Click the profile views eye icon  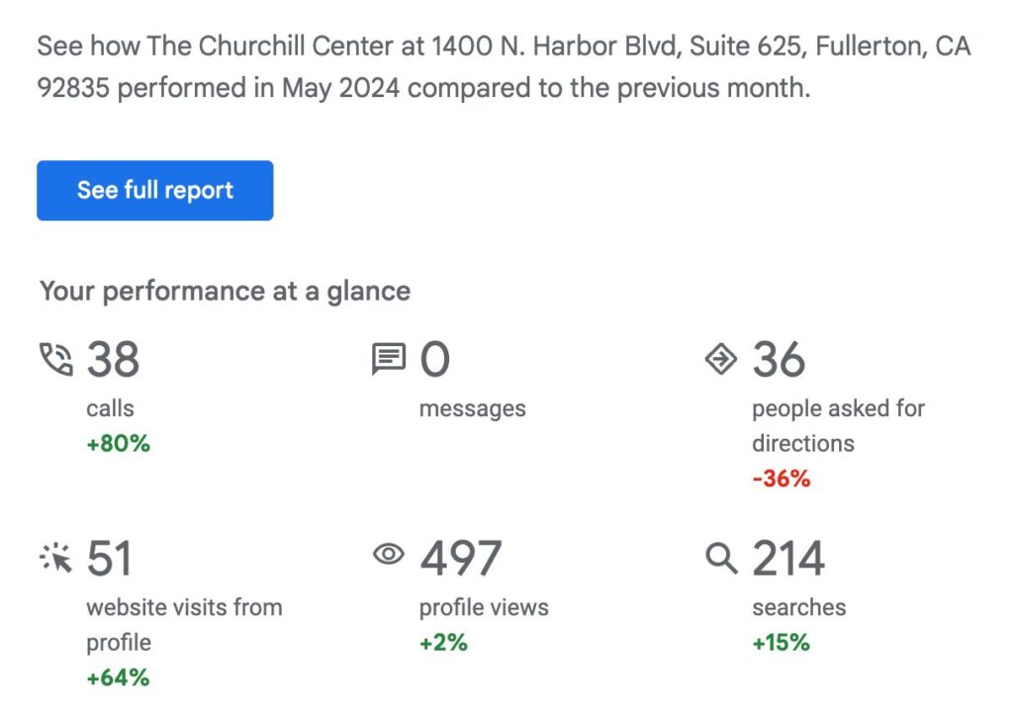[x=389, y=555]
